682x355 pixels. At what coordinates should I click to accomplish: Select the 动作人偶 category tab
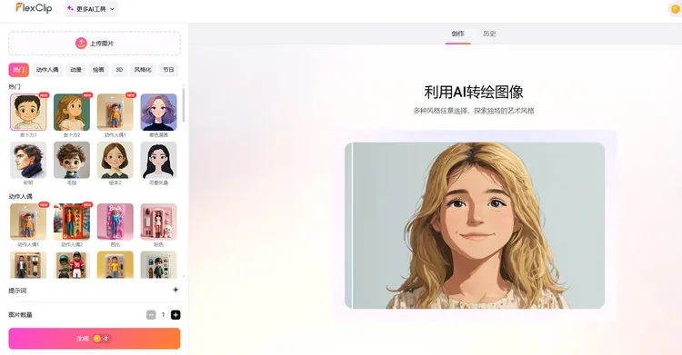47,70
